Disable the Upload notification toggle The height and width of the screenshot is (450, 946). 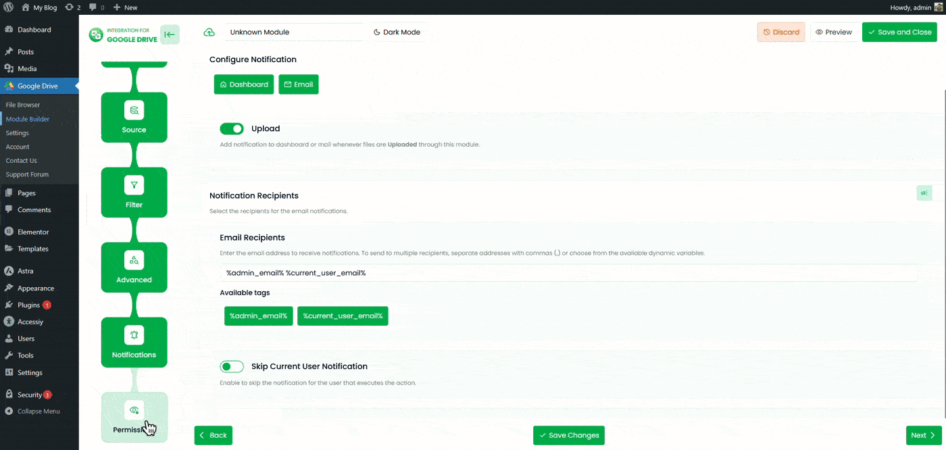[232, 128]
